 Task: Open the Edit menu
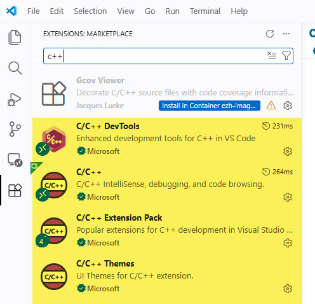(57, 11)
